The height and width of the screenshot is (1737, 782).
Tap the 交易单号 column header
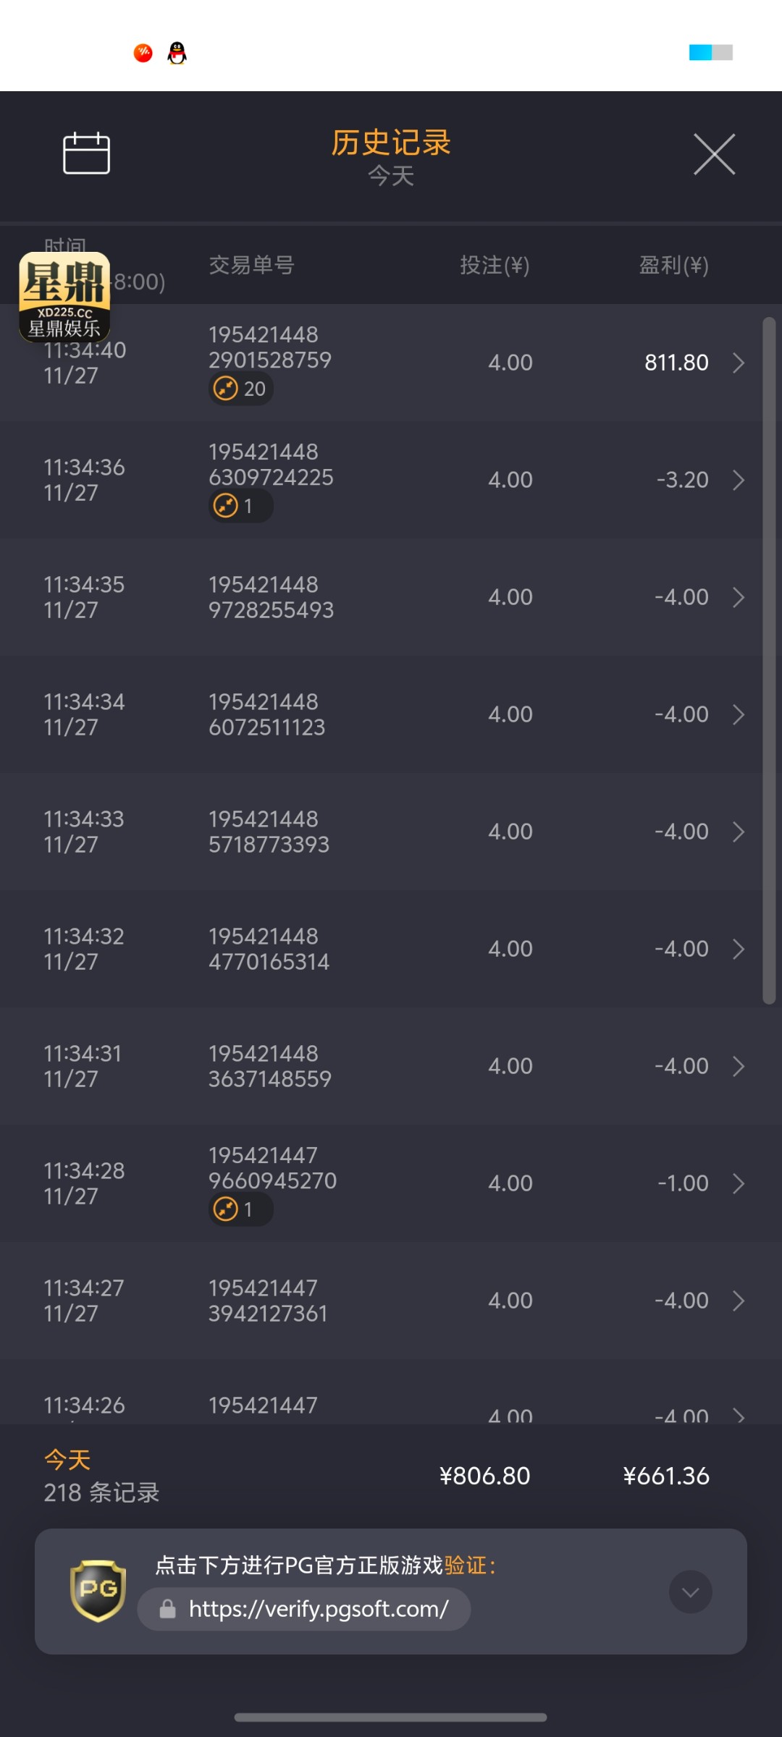point(251,266)
